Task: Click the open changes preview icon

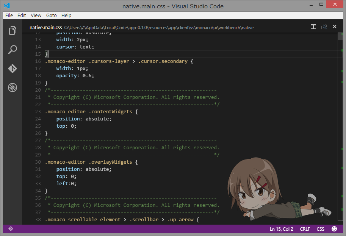Action: 324,27
